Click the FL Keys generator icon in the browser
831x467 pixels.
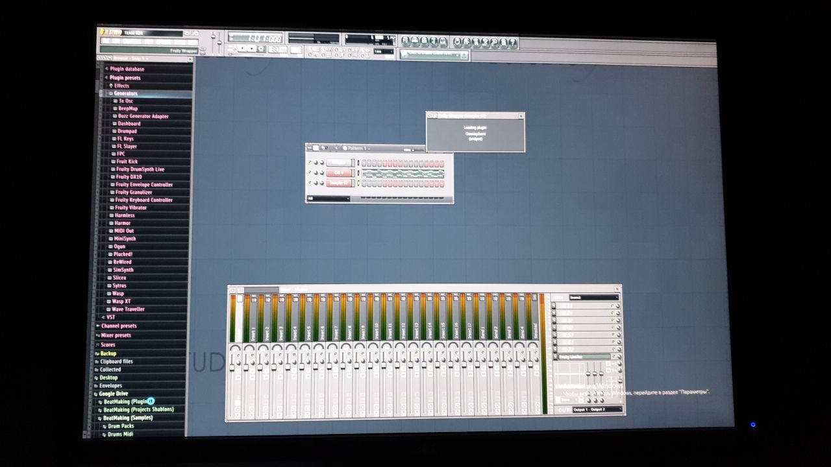[x=114, y=139]
